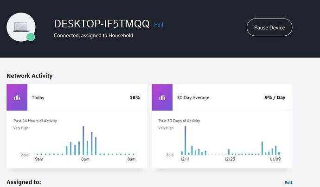This screenshot has width=320, height=187.
Task: Click the 01/09 date label
Action: [x=275, y=160]
